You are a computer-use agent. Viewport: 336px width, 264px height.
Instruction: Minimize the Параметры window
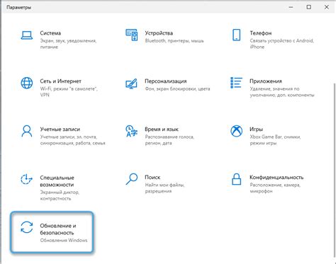(x=291, y=7)
